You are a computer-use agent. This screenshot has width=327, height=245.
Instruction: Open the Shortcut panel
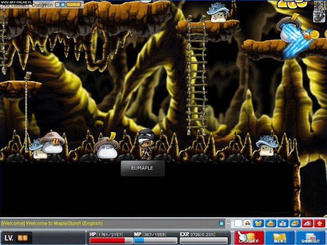[x=311, y=238]
